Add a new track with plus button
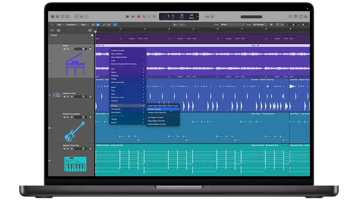 coord(52,30)
